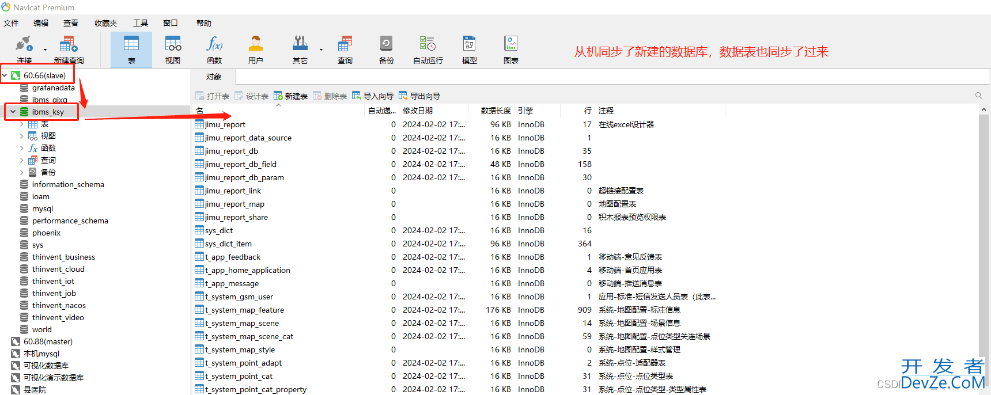Click the 导入向导 button

373,96
